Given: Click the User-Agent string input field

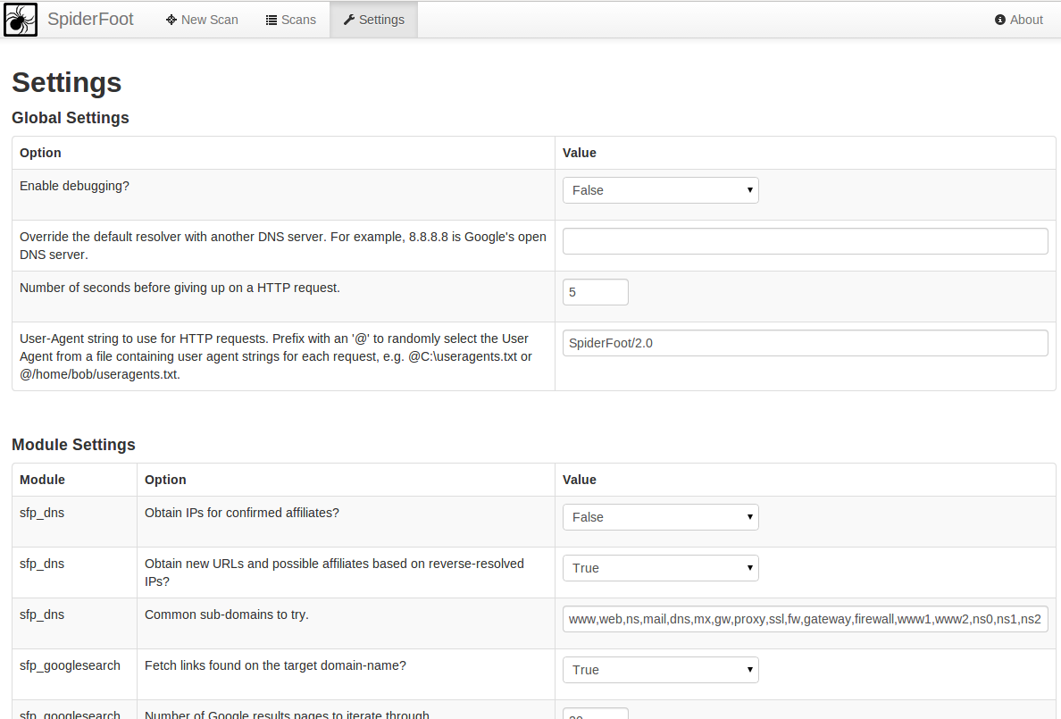Looking at the screenshot, I should coord(805,343).
